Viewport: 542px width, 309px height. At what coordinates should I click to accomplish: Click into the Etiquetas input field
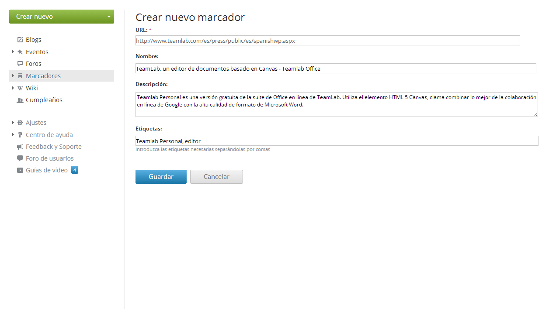coord(337,141)
